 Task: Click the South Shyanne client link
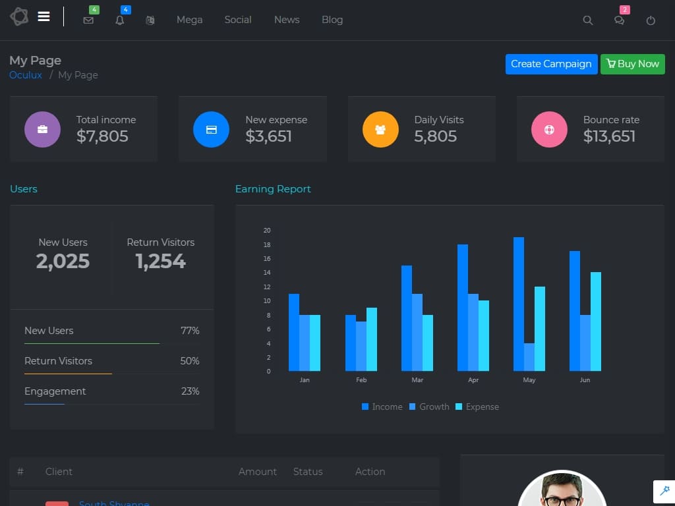113,503
